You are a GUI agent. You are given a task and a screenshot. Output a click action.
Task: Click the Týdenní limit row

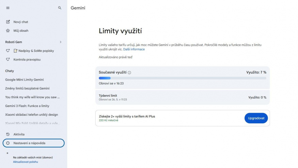pyautogui.click(x=183, y=97)
